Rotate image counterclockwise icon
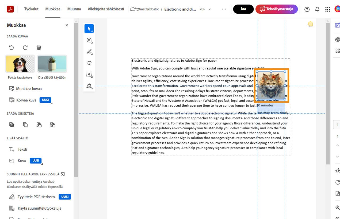The height and width of the screenshot is (219, 340). point(11,48)
